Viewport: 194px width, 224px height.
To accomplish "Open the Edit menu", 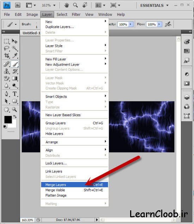I will click(x=18, y=14).
